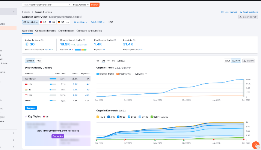Switch chart to Days view
The image size is (261, 150).
pyautogui.click(x=228, y=61)
